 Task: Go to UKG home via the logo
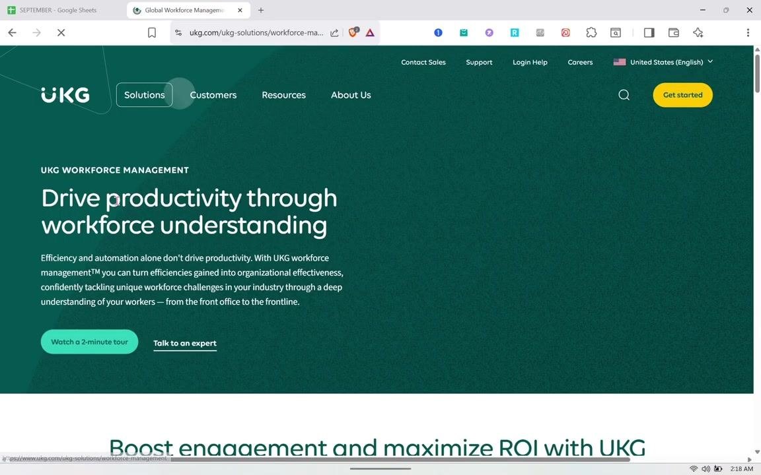65,95
